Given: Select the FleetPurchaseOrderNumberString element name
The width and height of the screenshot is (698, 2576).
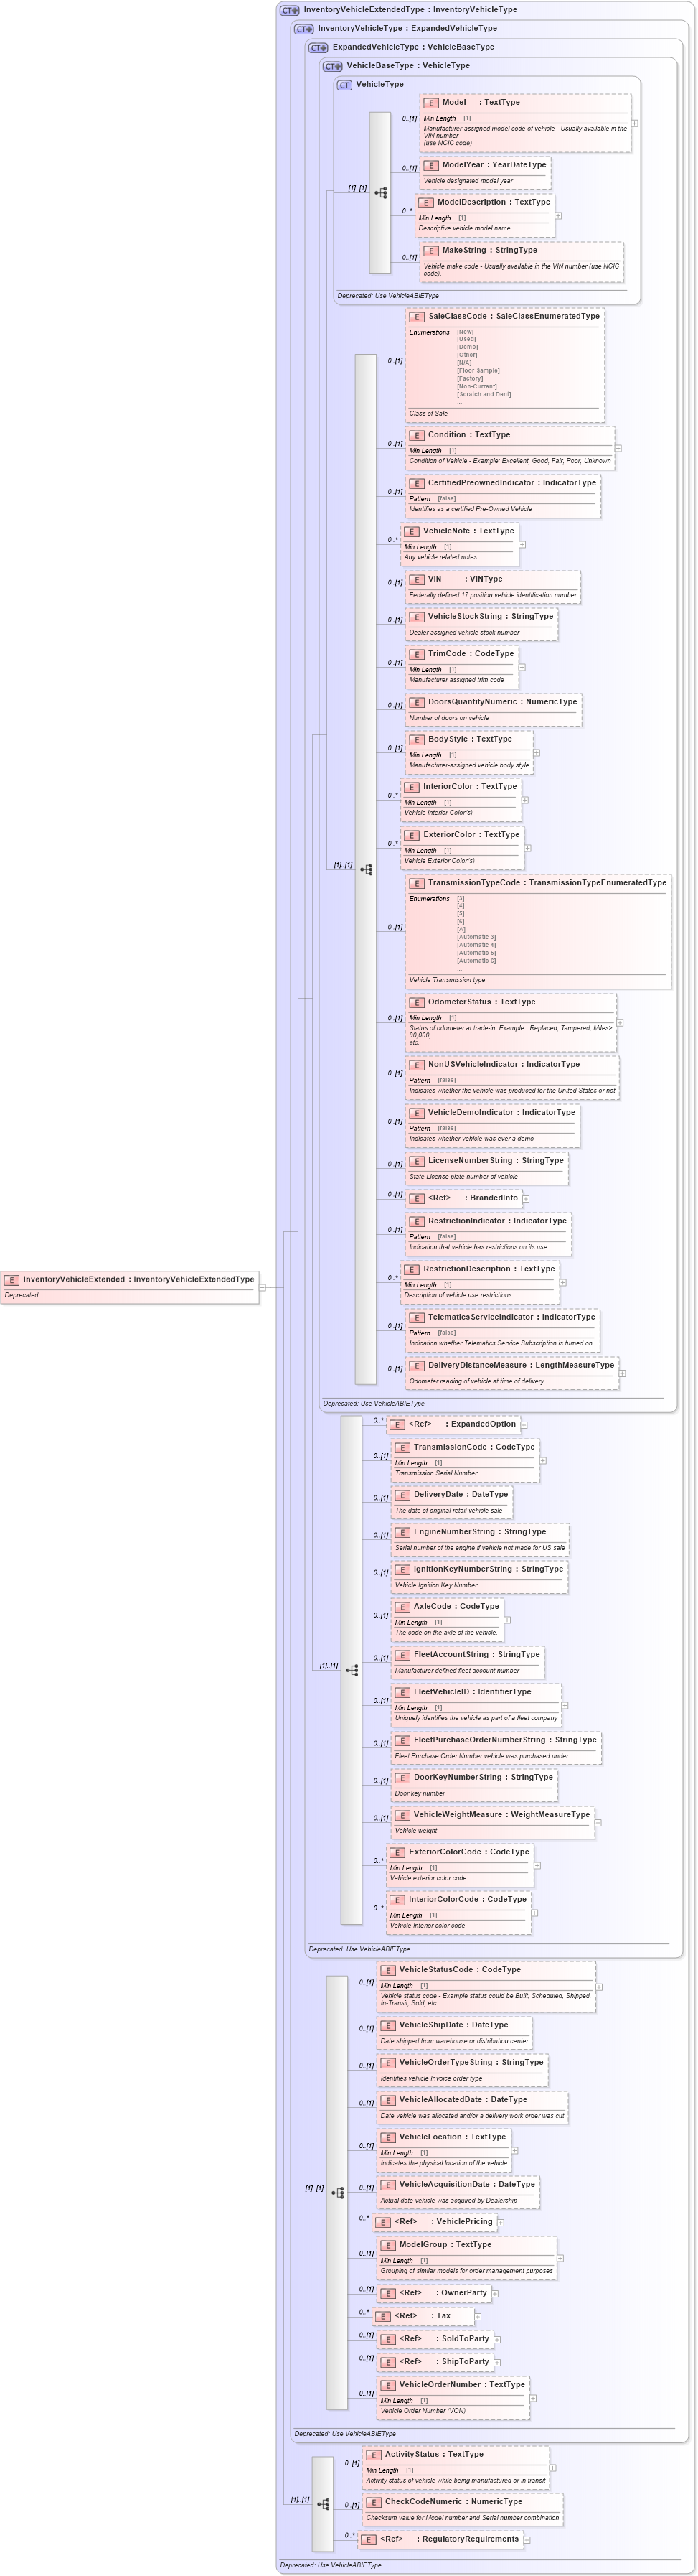Looking at the screenshot, I should (479, 1740).
